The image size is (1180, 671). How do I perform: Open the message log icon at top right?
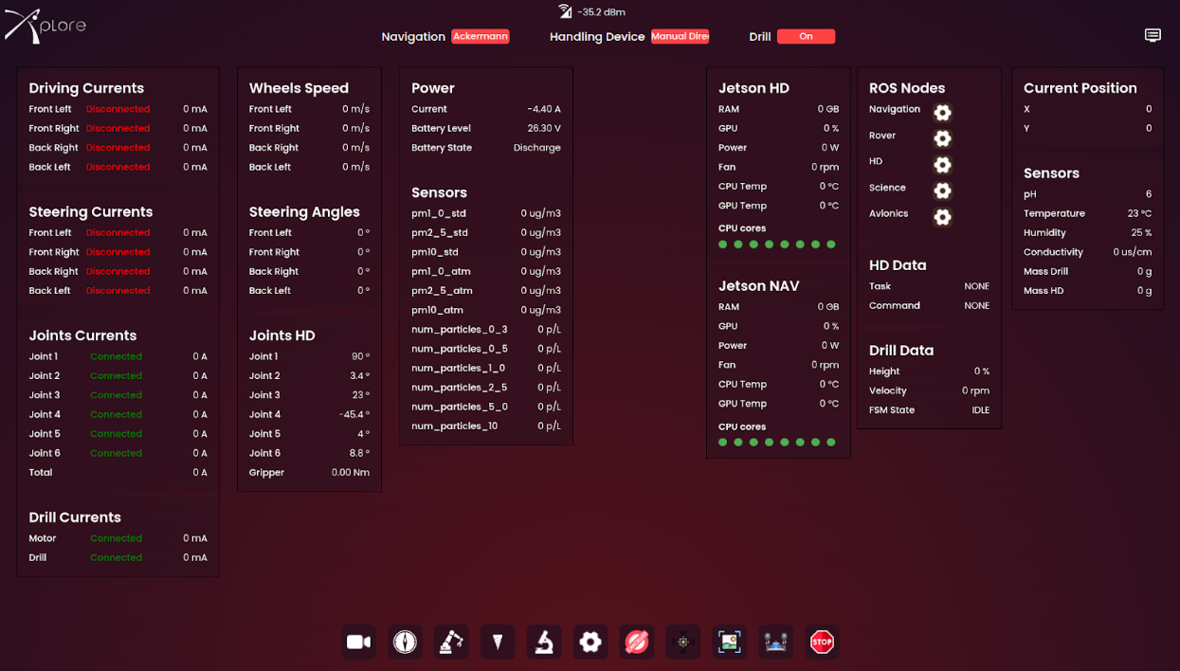[x=1153, y=36]
